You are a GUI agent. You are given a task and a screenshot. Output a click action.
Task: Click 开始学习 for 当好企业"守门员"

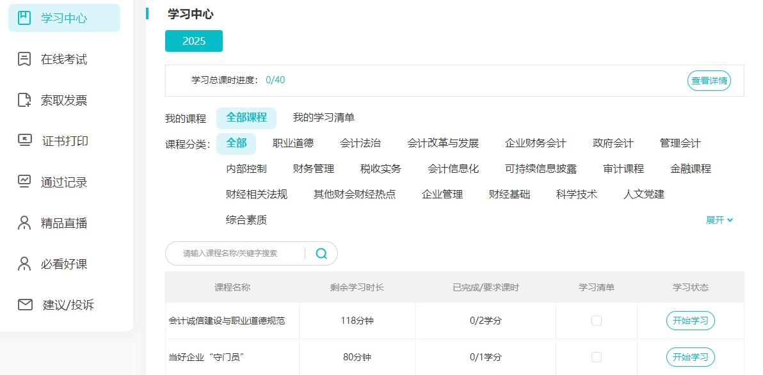click(691, 357)
